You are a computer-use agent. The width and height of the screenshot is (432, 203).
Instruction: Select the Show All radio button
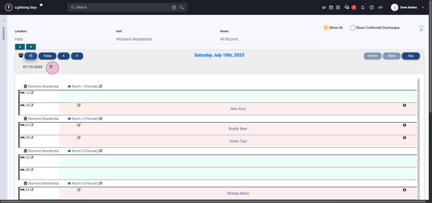(x=326, y=28)
